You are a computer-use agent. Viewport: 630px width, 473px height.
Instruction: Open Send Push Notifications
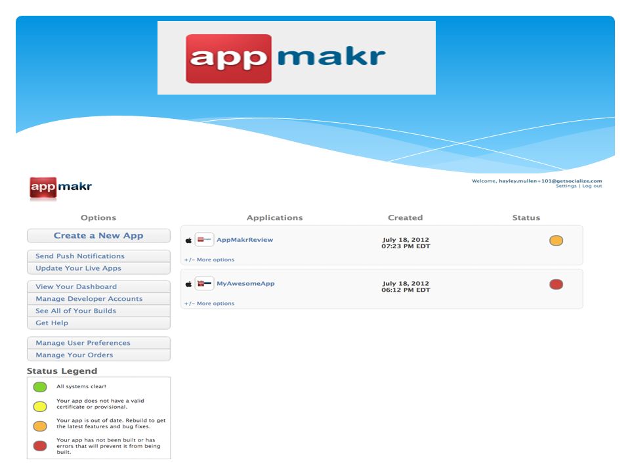point(98,256)
